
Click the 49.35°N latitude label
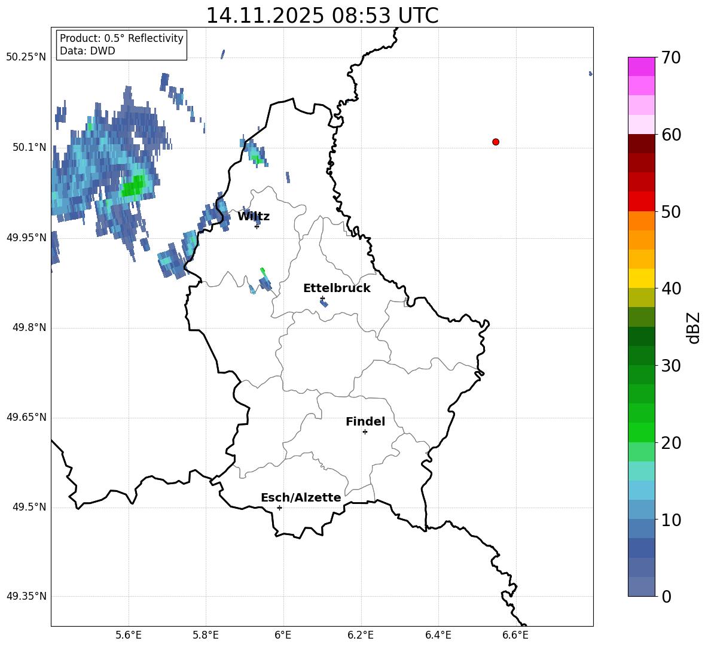tap(26, 596)
